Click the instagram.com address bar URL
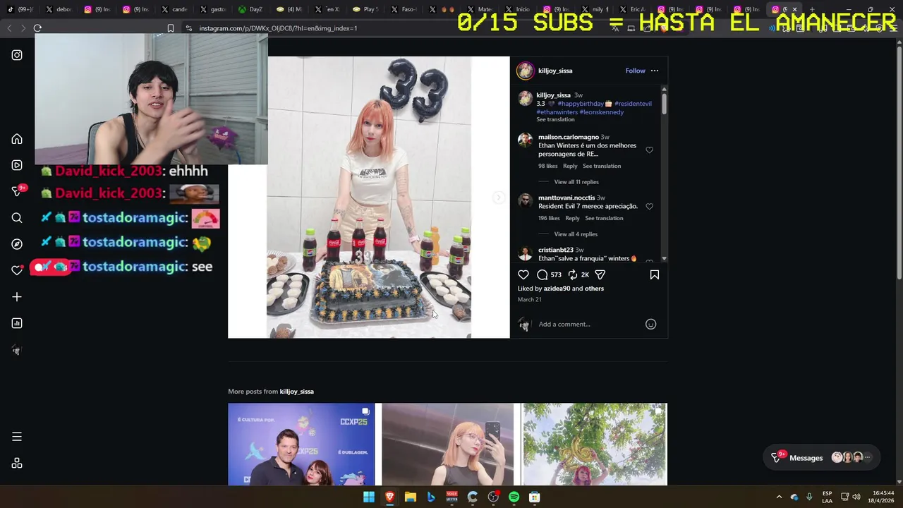 pyautogui.click(x=278, y=28)
